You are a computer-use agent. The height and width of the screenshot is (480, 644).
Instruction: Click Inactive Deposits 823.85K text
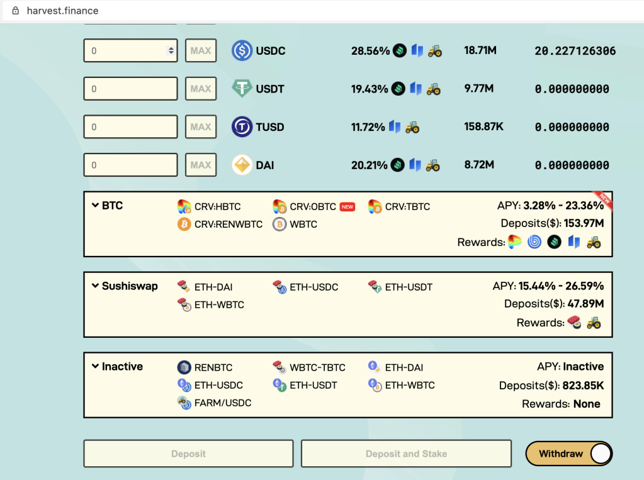[x=551, y=386]
